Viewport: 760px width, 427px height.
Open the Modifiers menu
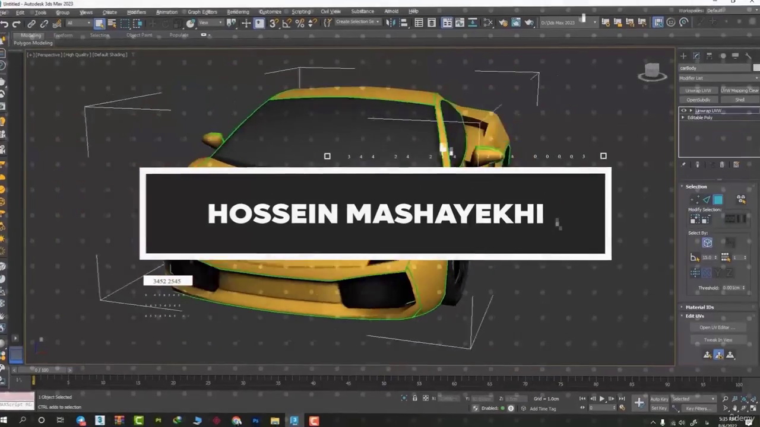click(136, 12)
